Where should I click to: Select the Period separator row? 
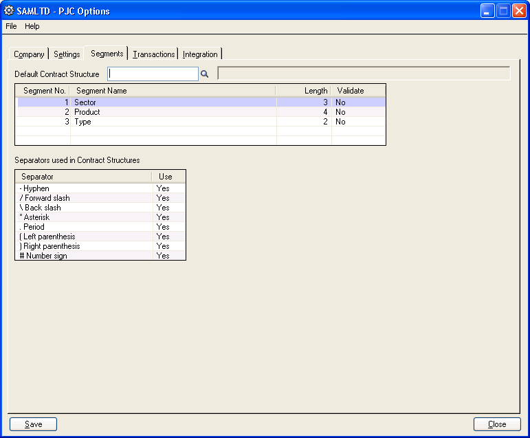coord(100,227)
